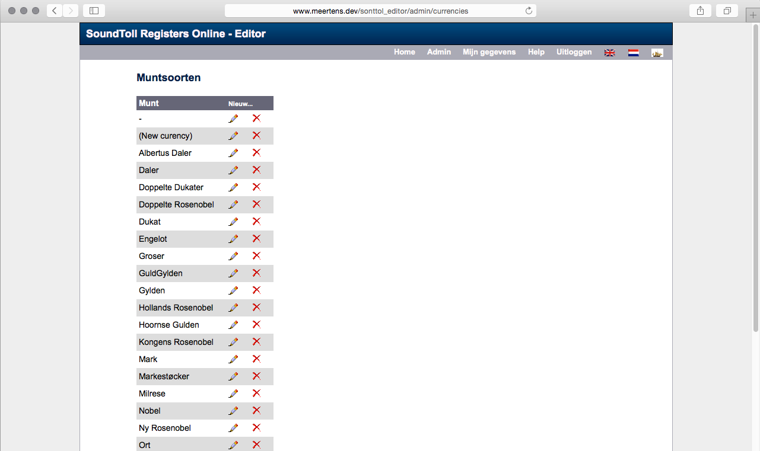Delete the (New curency) row
This screenshot has width=760, height=451.
coord(256,136)
